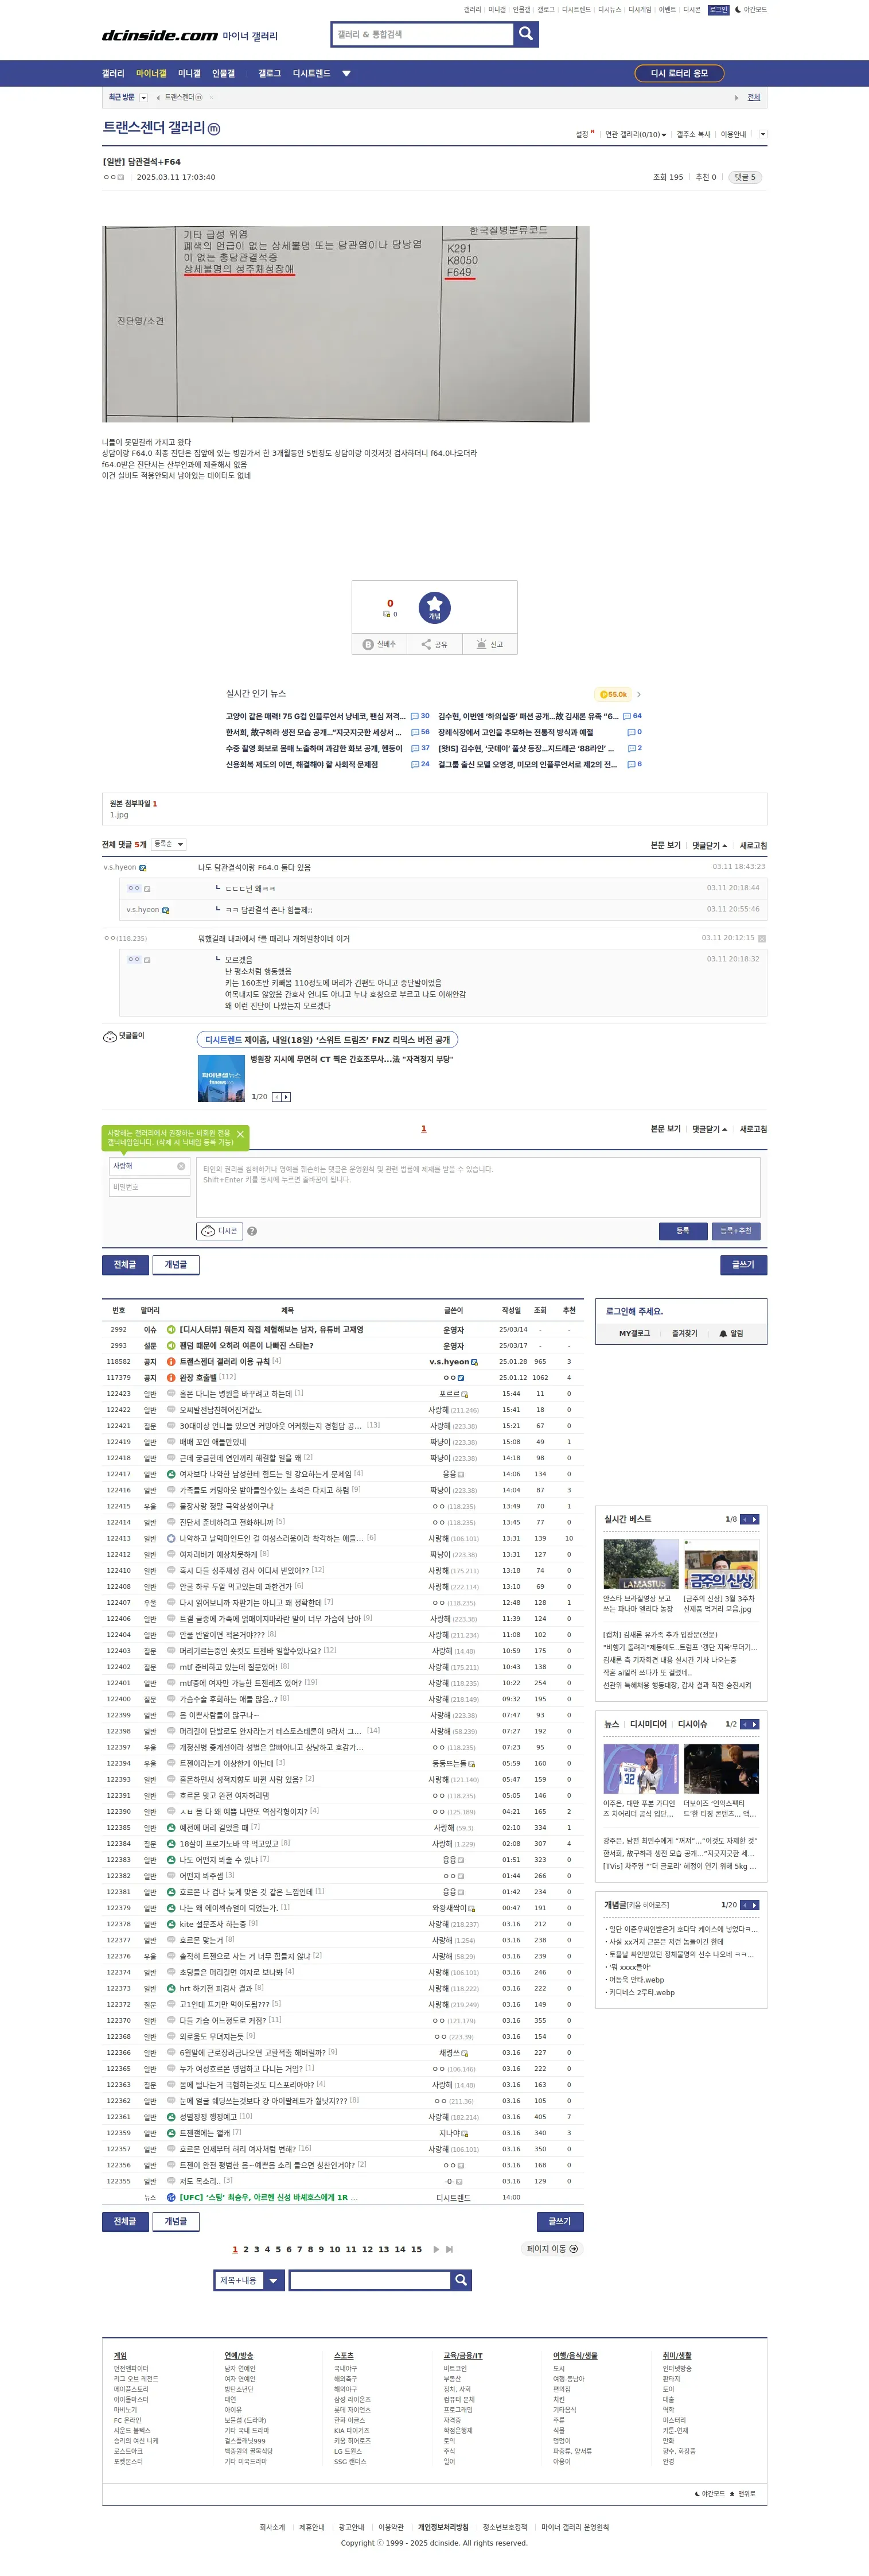This screenshot has width=869, height=2576.
Task: Click the comment text area
Action: (x=478, y=1187)
